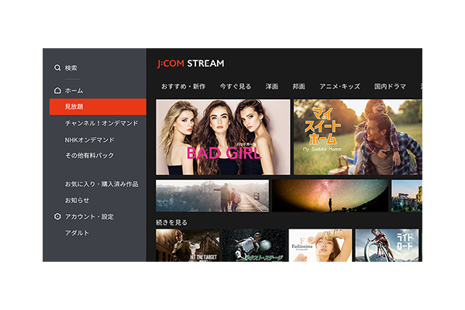The width and height of the screenshot is (465, 310).
Task: Switch to the 国内ドラマ tab
Action: pyautogui.click(x=390, y=86)
